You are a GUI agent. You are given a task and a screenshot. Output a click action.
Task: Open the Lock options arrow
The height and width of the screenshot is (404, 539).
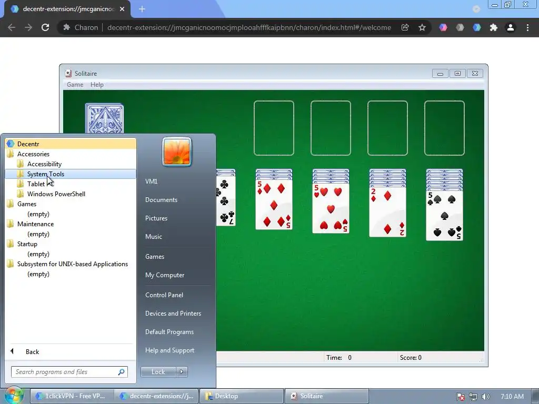182,372
